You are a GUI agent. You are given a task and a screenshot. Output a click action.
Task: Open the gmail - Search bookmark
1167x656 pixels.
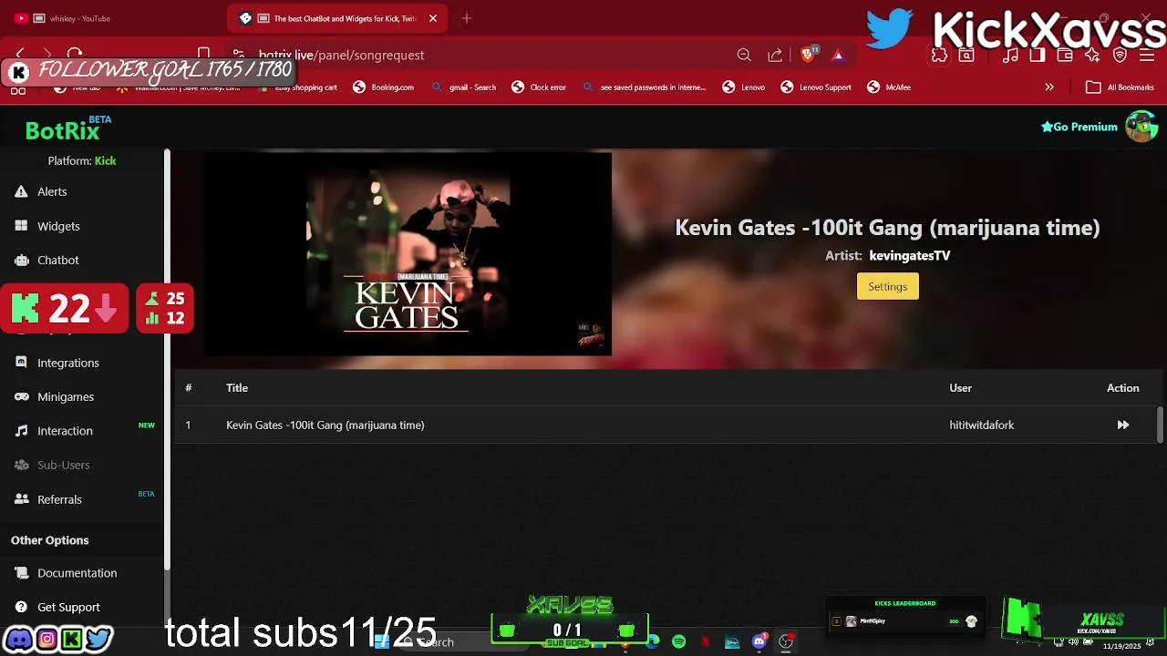464,87
